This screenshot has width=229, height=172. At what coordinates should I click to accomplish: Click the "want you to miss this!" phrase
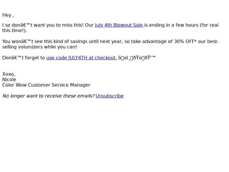59,25
